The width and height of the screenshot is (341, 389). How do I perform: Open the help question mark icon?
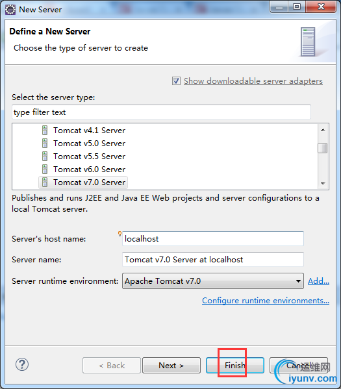tap(22, 364)
